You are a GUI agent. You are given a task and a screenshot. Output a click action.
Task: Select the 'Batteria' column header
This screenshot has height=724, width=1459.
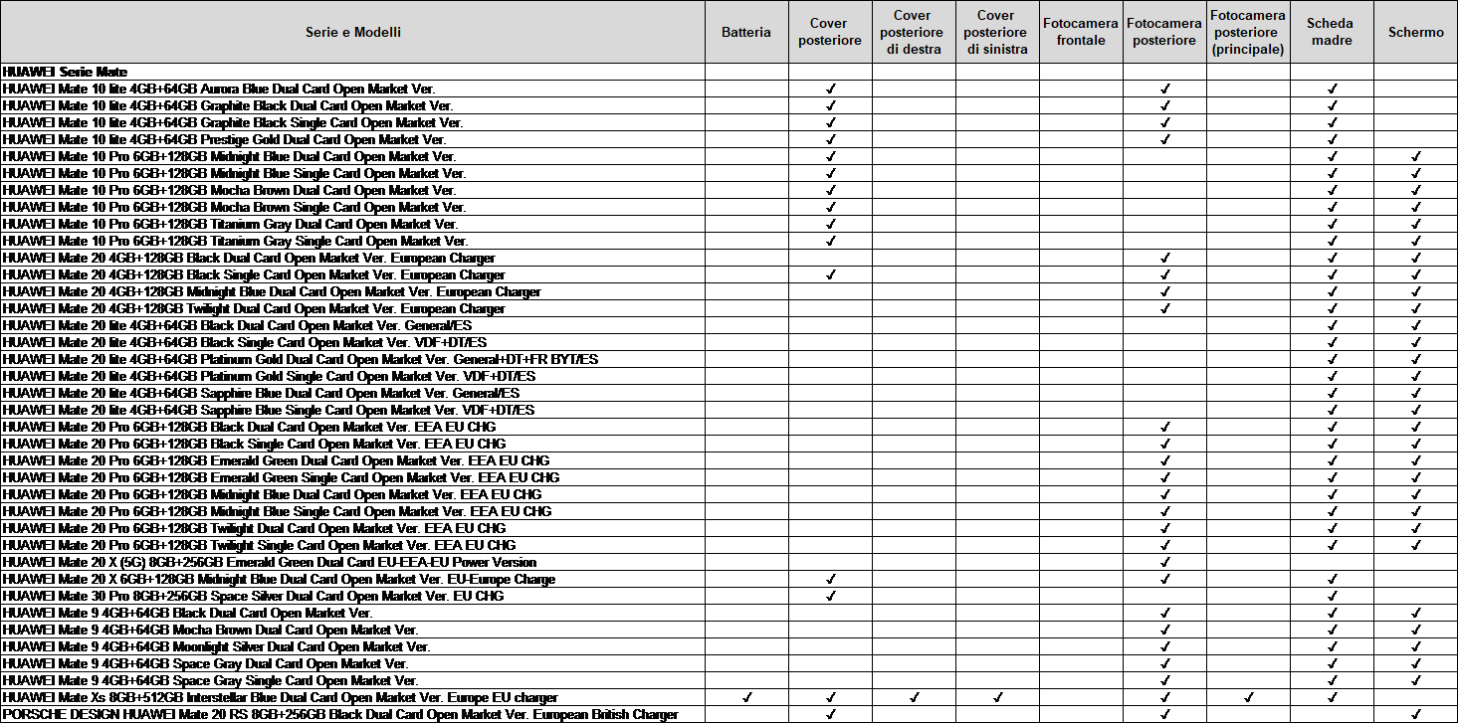click(746, 32)
